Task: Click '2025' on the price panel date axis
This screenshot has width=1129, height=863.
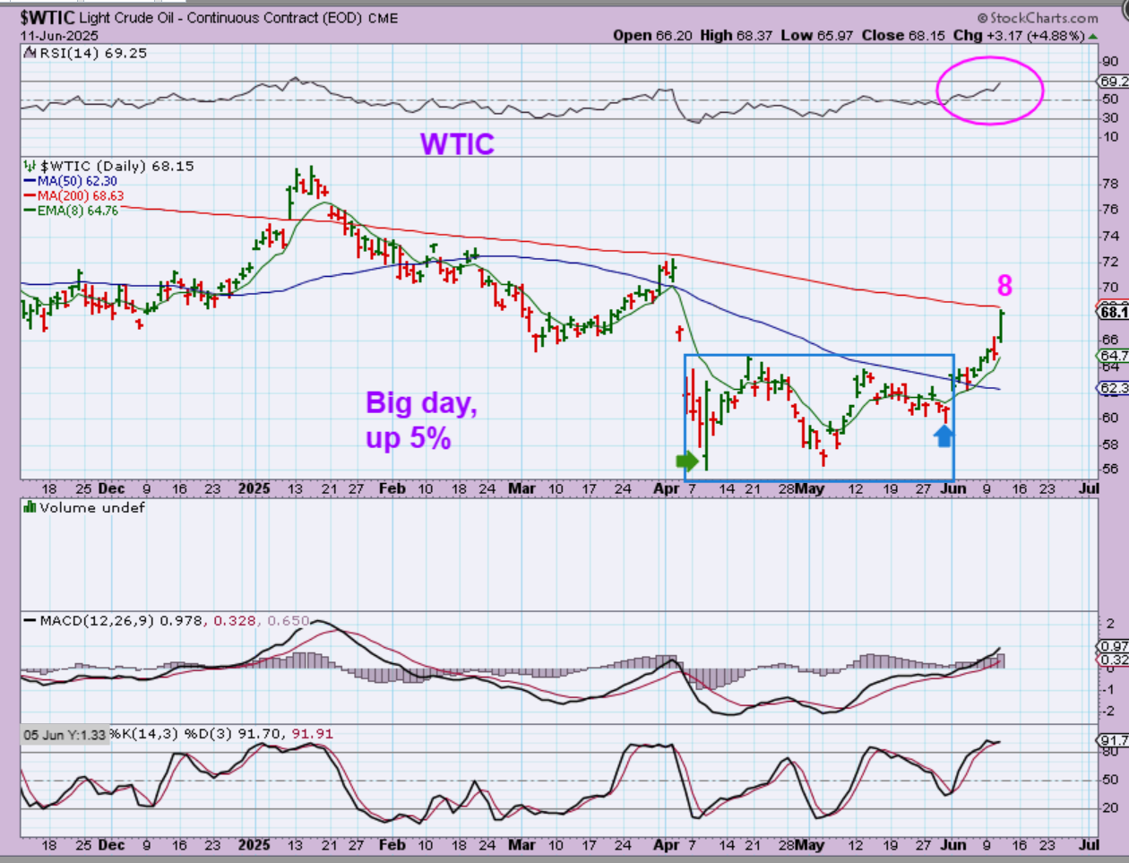Action: pyautogui.click(x=254, y=488)
